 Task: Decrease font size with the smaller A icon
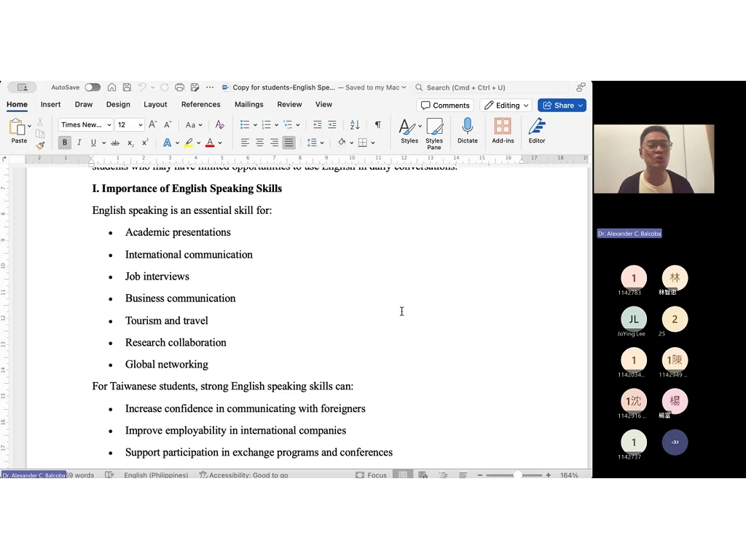point(168,124)
